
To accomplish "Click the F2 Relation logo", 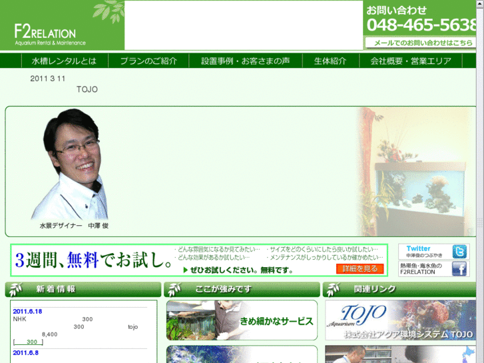I will (x=50, y=35).
